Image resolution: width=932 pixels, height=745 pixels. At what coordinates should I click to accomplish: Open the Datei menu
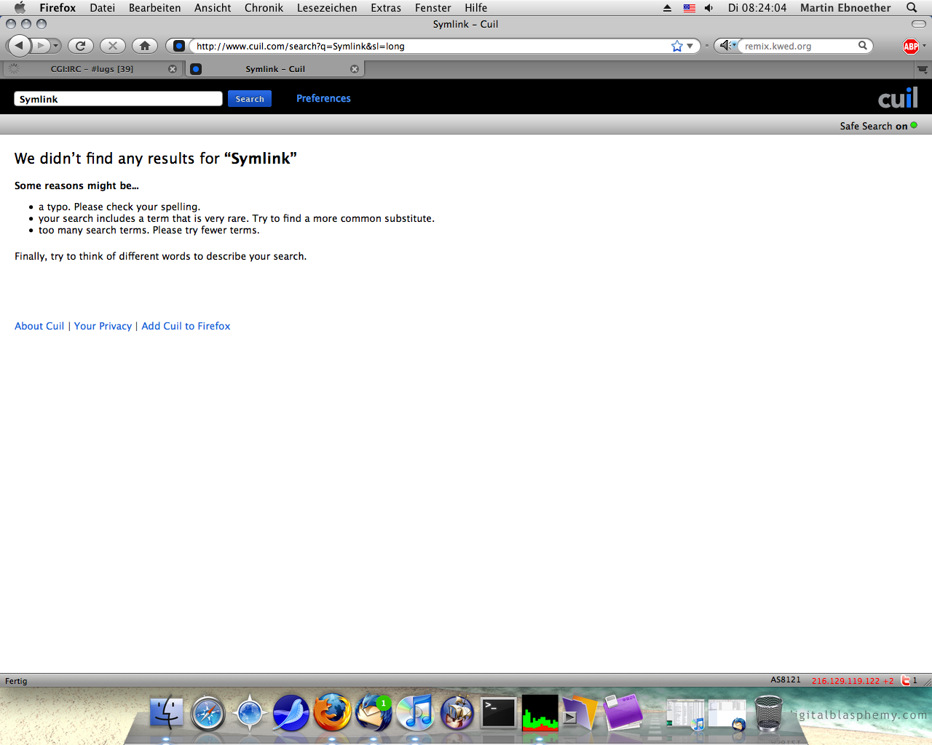103,7
